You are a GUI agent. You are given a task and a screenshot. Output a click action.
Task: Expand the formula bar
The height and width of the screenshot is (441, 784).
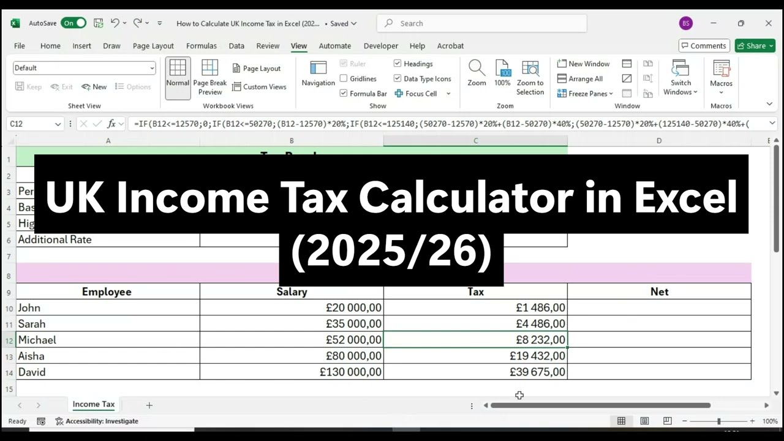771,124
